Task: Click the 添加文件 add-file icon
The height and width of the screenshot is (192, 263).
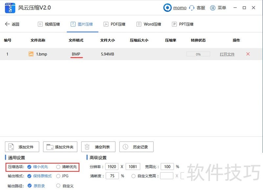Action: click(x=11, y=147)
